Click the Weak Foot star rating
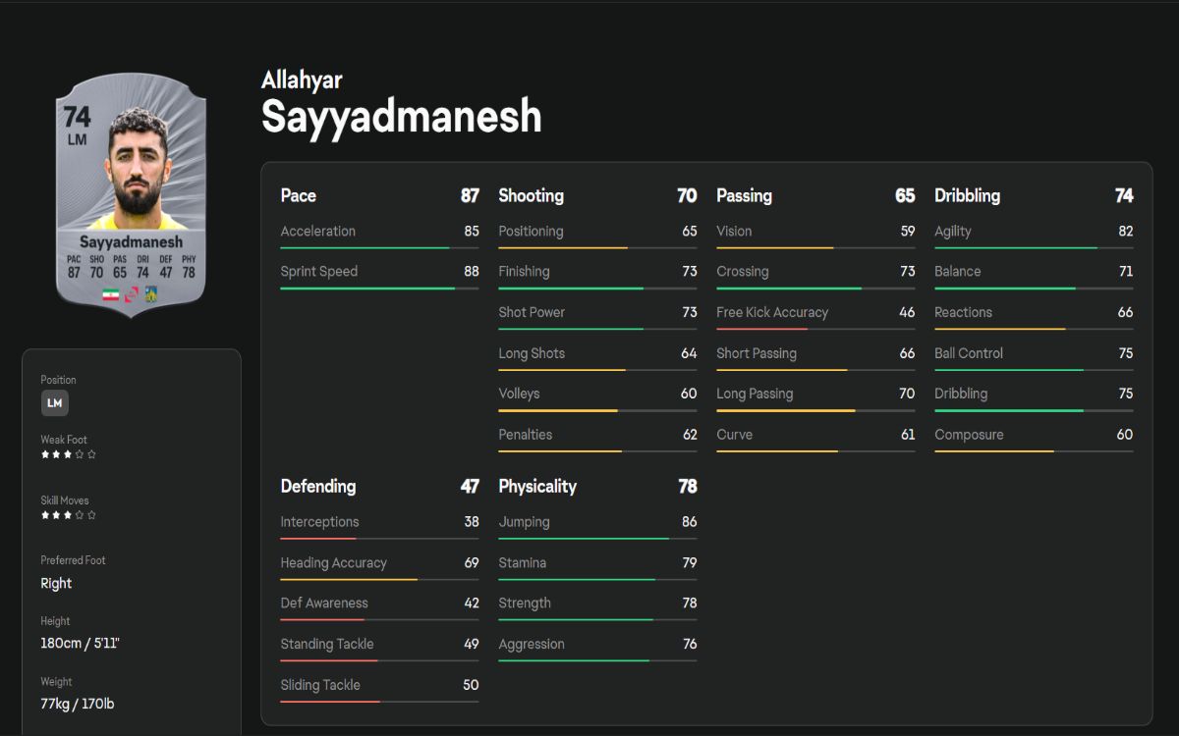The width and height of the screenshot is (1179, 736). 68,454
